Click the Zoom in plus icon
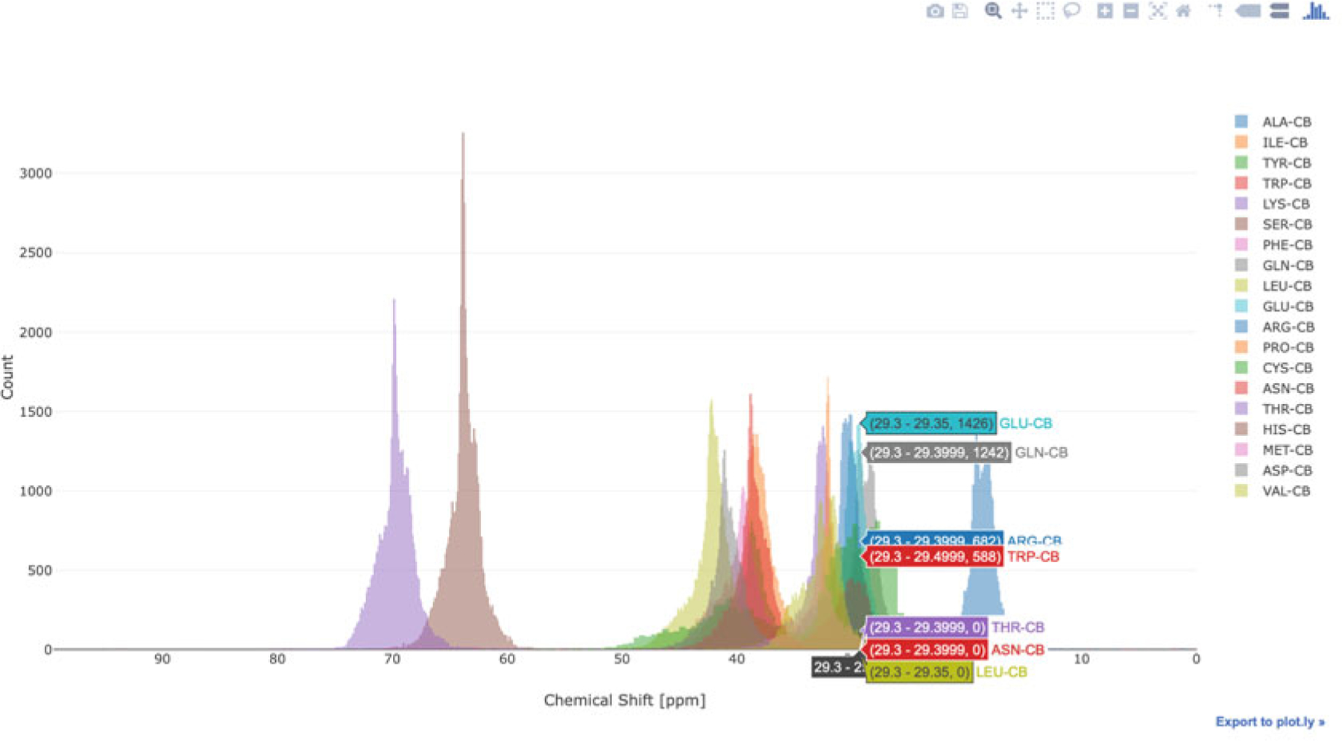Image resolution: width=1342 pixels, height=741 pixels. 1105,11
